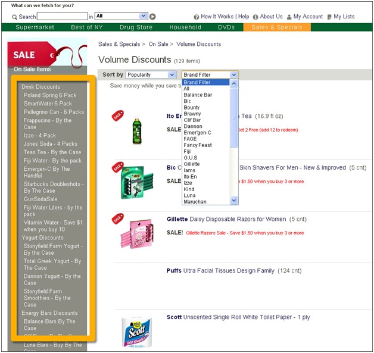Open GusSodaSale sidebar link
Screen dimensions: 374x353
40,199
